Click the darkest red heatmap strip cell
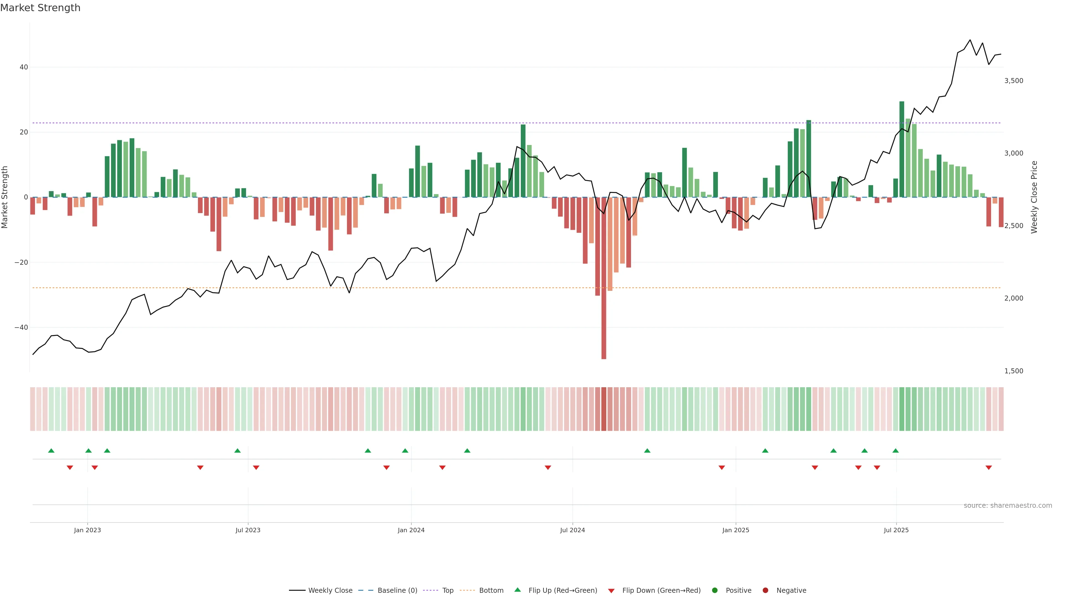 (604, 409)
